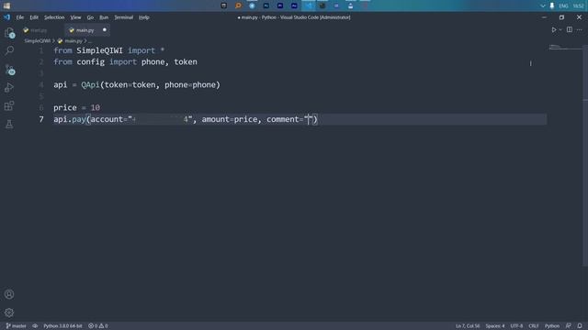Click line number 1 in gutter
The image size is (588, 330).
41,50
